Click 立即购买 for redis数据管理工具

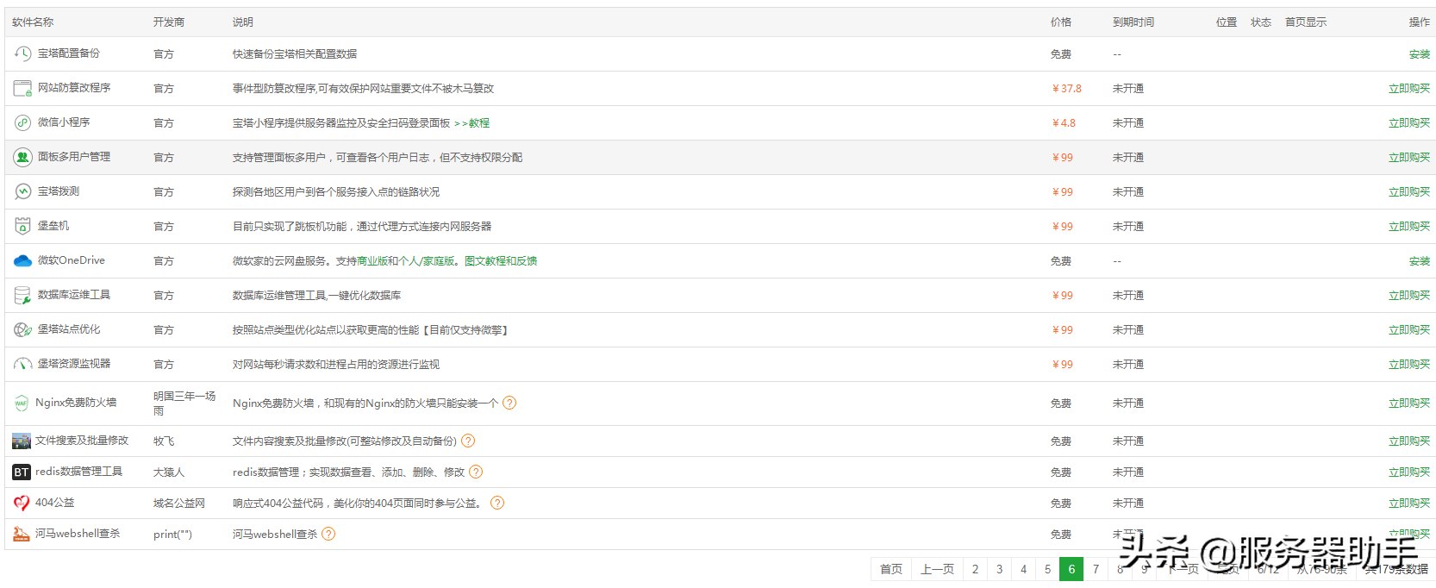pos(1408,472)
